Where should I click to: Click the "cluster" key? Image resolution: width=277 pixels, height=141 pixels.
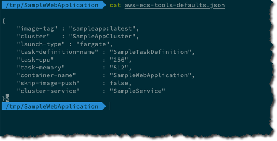33,36
